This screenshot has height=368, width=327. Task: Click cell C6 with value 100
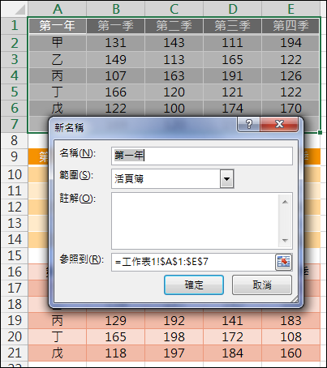(x=174, y=108)
